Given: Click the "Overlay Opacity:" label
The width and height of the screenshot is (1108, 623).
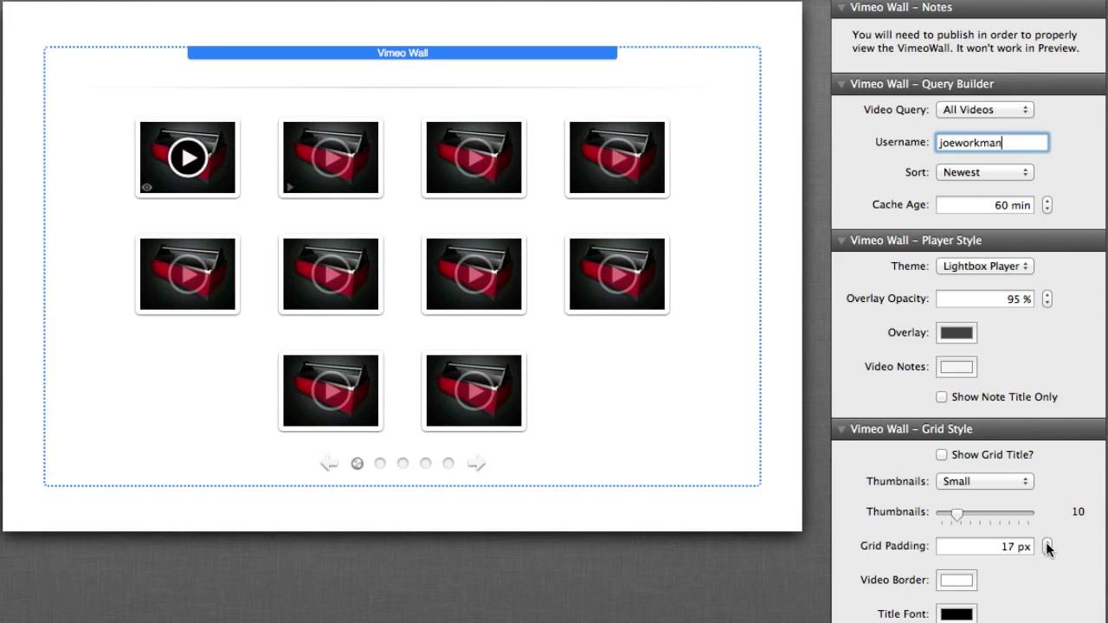Looking at the screenshot, I should click(887, 299).
